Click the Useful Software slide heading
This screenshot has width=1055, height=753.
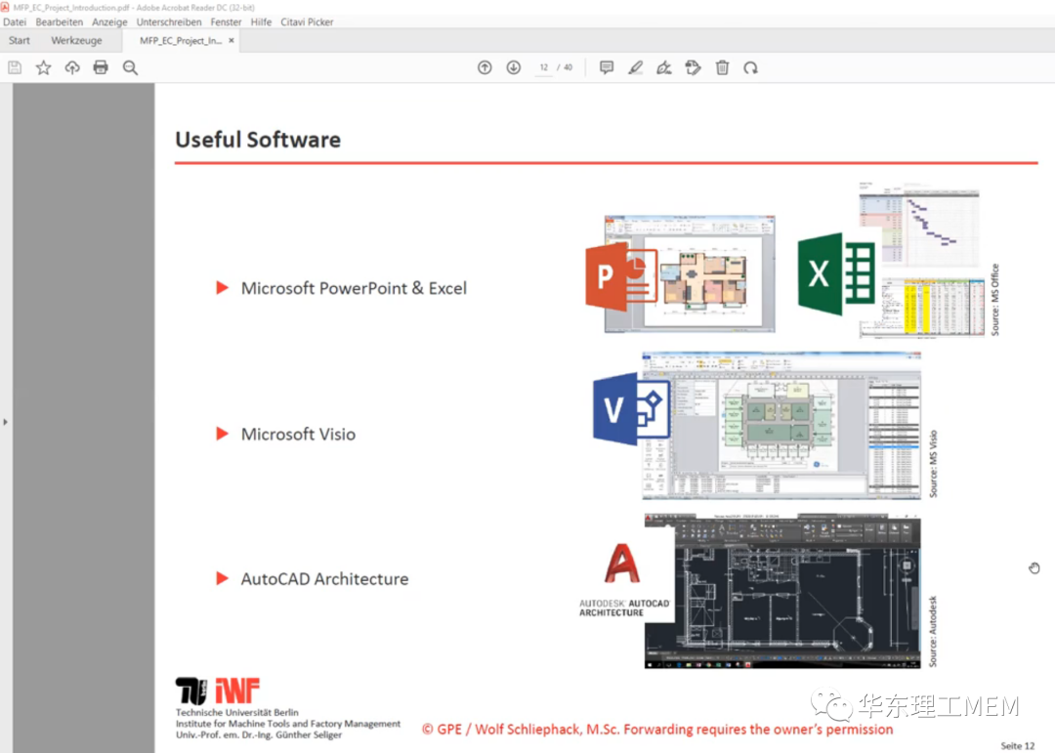258,140
